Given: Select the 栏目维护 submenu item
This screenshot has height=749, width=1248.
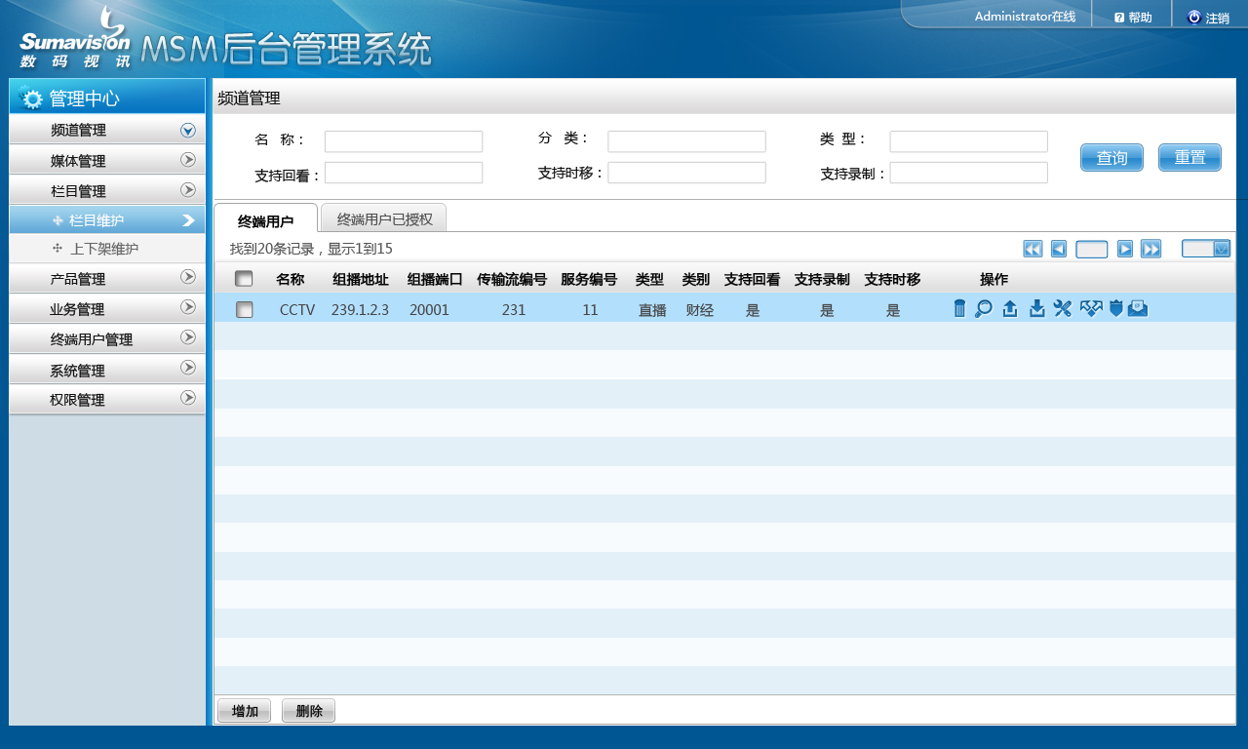Looking at the screenshot, I should pos(107,220).
